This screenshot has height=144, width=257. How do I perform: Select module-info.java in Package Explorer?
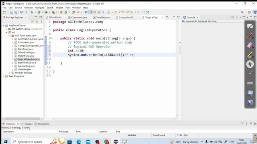pos(23,73)
